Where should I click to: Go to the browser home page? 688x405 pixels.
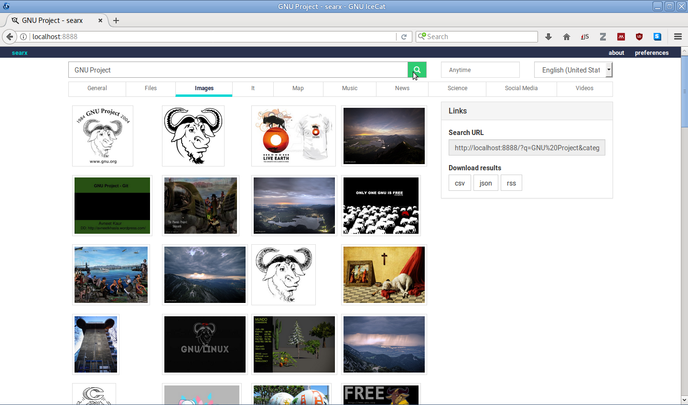567,37
